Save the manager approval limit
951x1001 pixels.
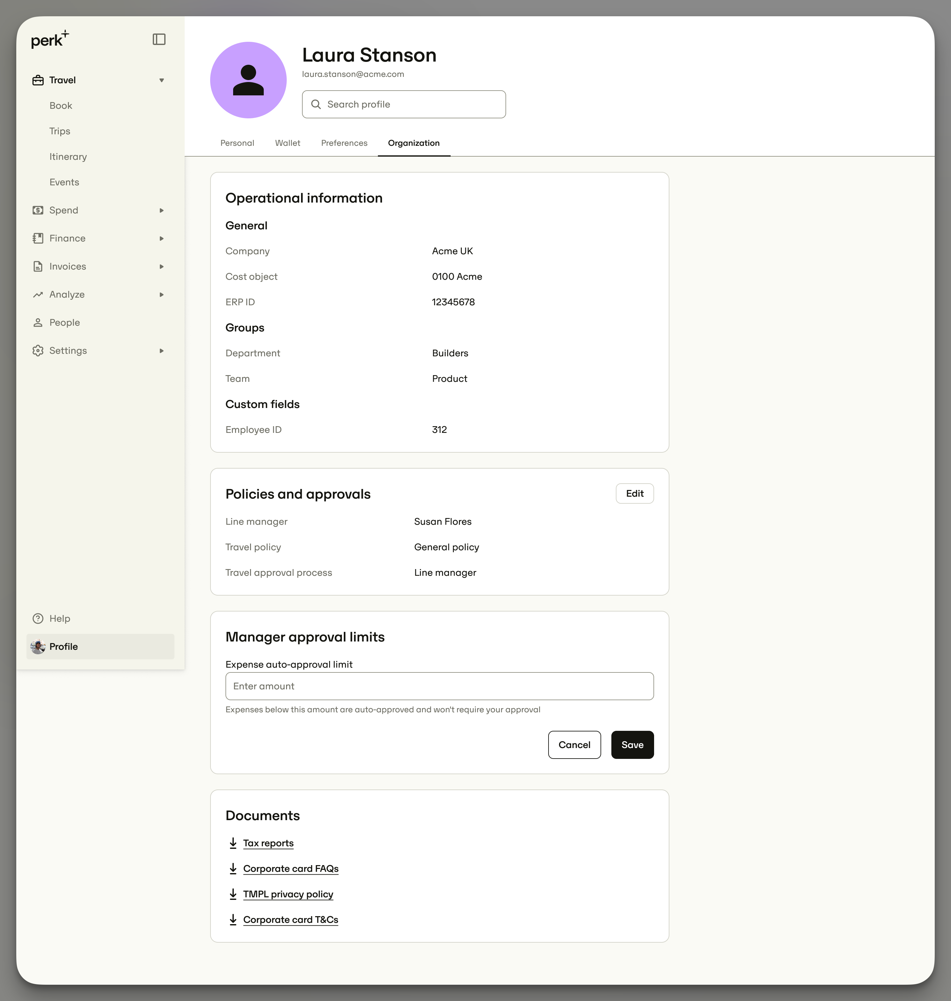(632, 745)
